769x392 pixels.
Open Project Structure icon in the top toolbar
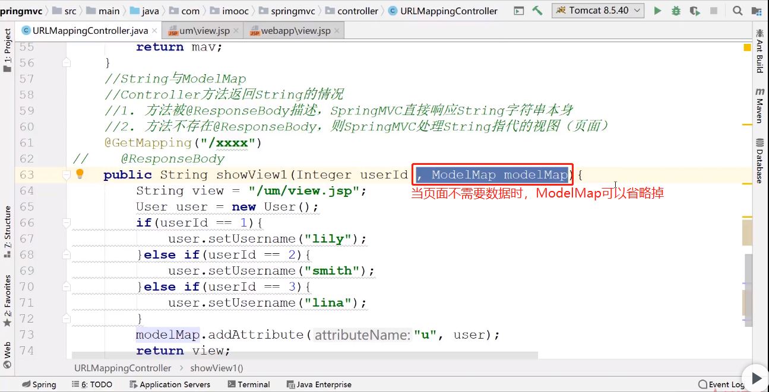click(x=757, y=11)
